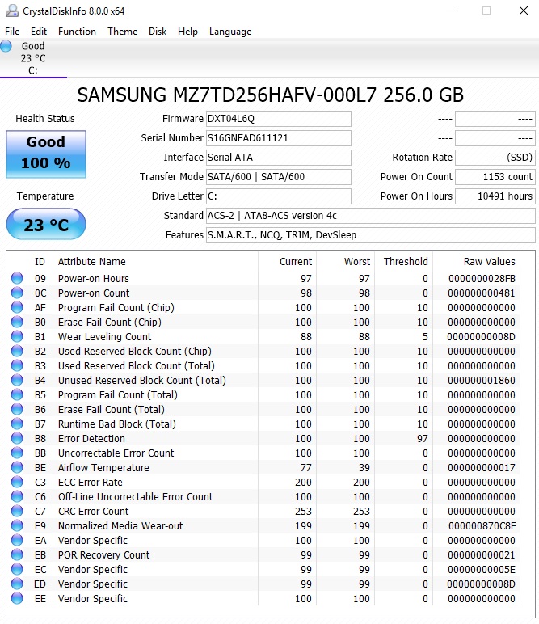Click the Interface field Serial ATA

click(x=279, y=158)
